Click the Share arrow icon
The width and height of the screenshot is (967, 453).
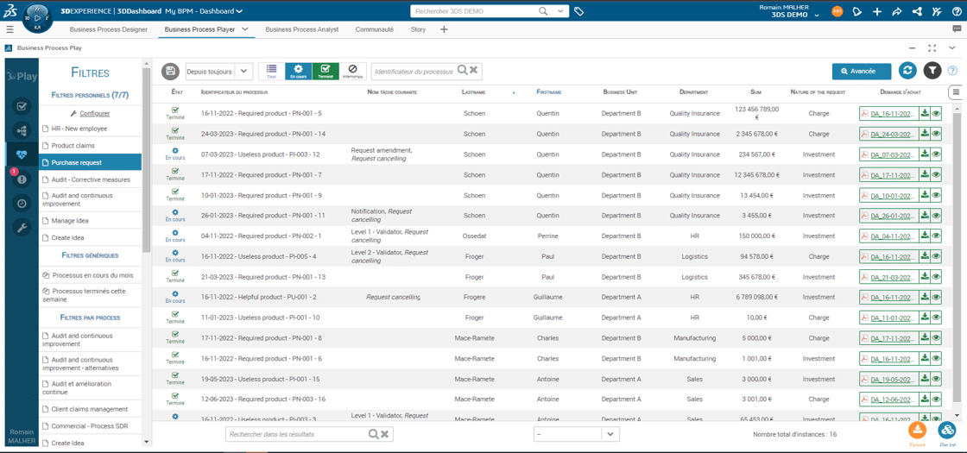[x=897, y=11]
